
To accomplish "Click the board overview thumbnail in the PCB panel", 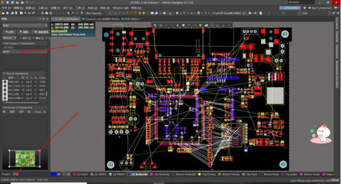I will (25, 158).
